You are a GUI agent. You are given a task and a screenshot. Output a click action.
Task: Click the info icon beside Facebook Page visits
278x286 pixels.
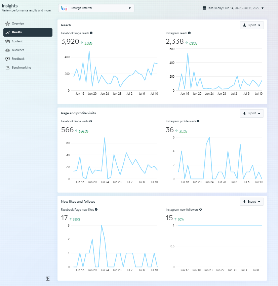90,121
